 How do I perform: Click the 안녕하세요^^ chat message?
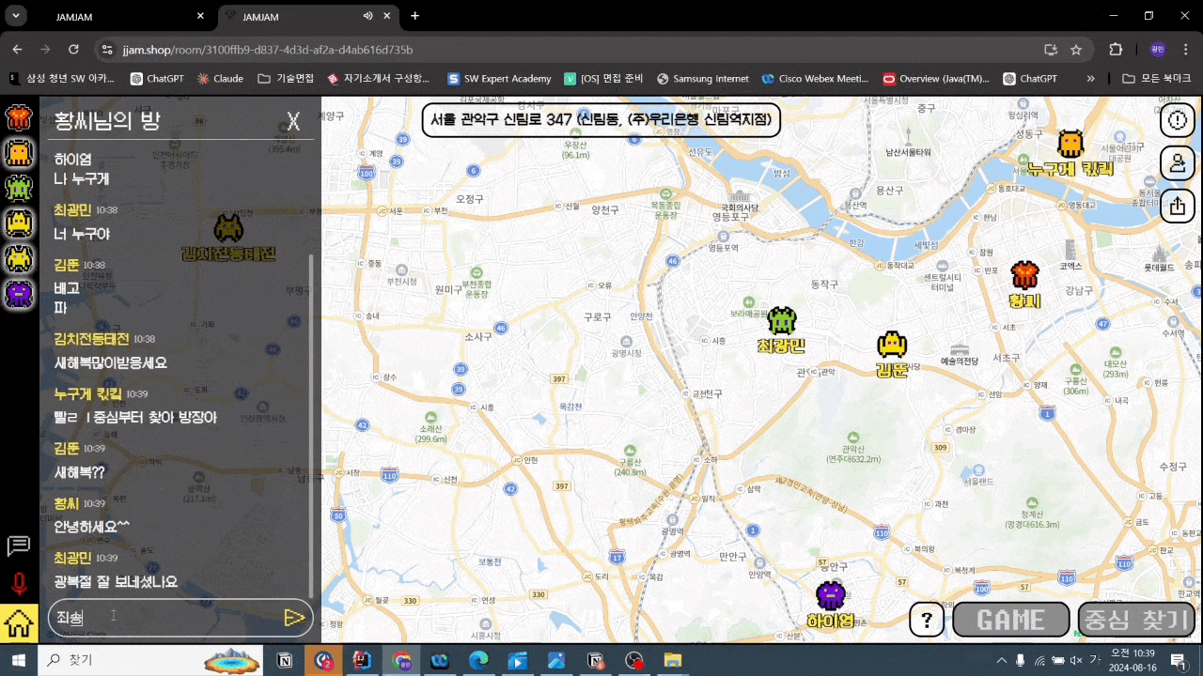[92, 527]
